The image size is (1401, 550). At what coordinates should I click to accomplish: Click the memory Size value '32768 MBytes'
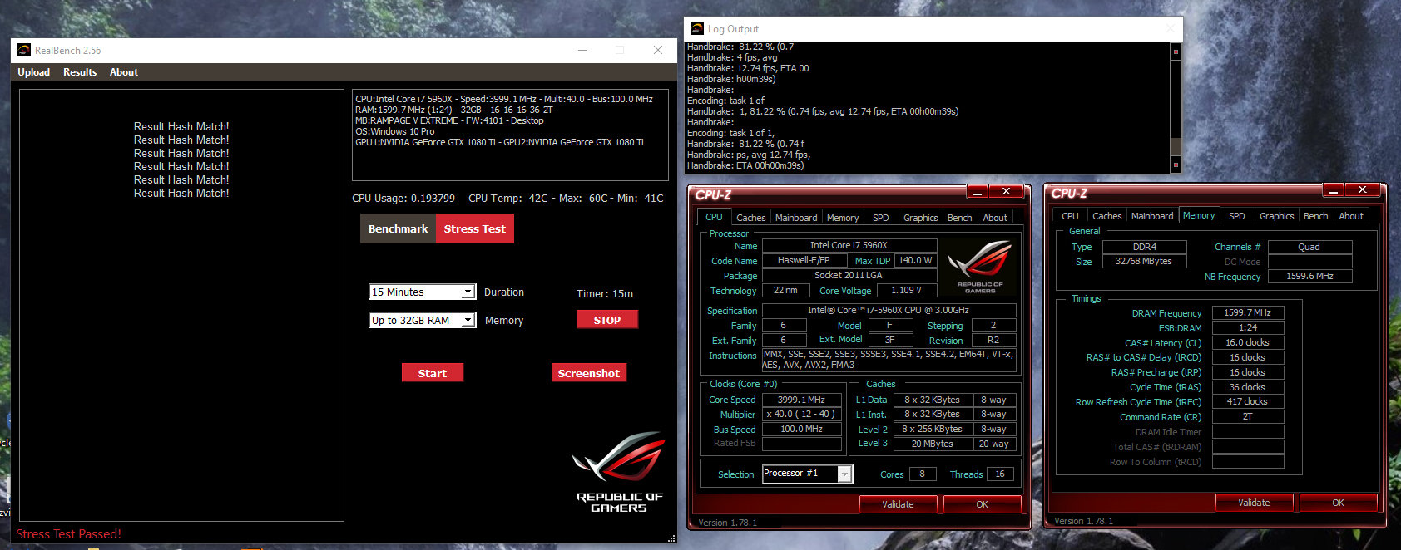(x=1145, y=261)
